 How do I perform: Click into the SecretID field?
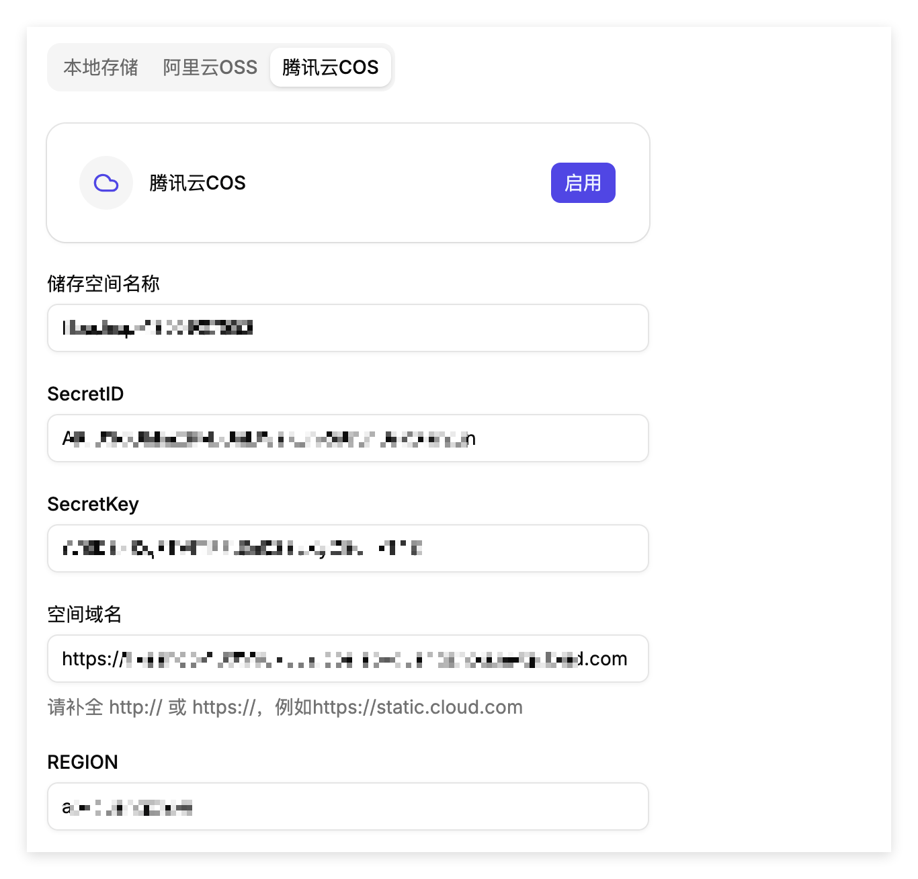coord(348,438)
